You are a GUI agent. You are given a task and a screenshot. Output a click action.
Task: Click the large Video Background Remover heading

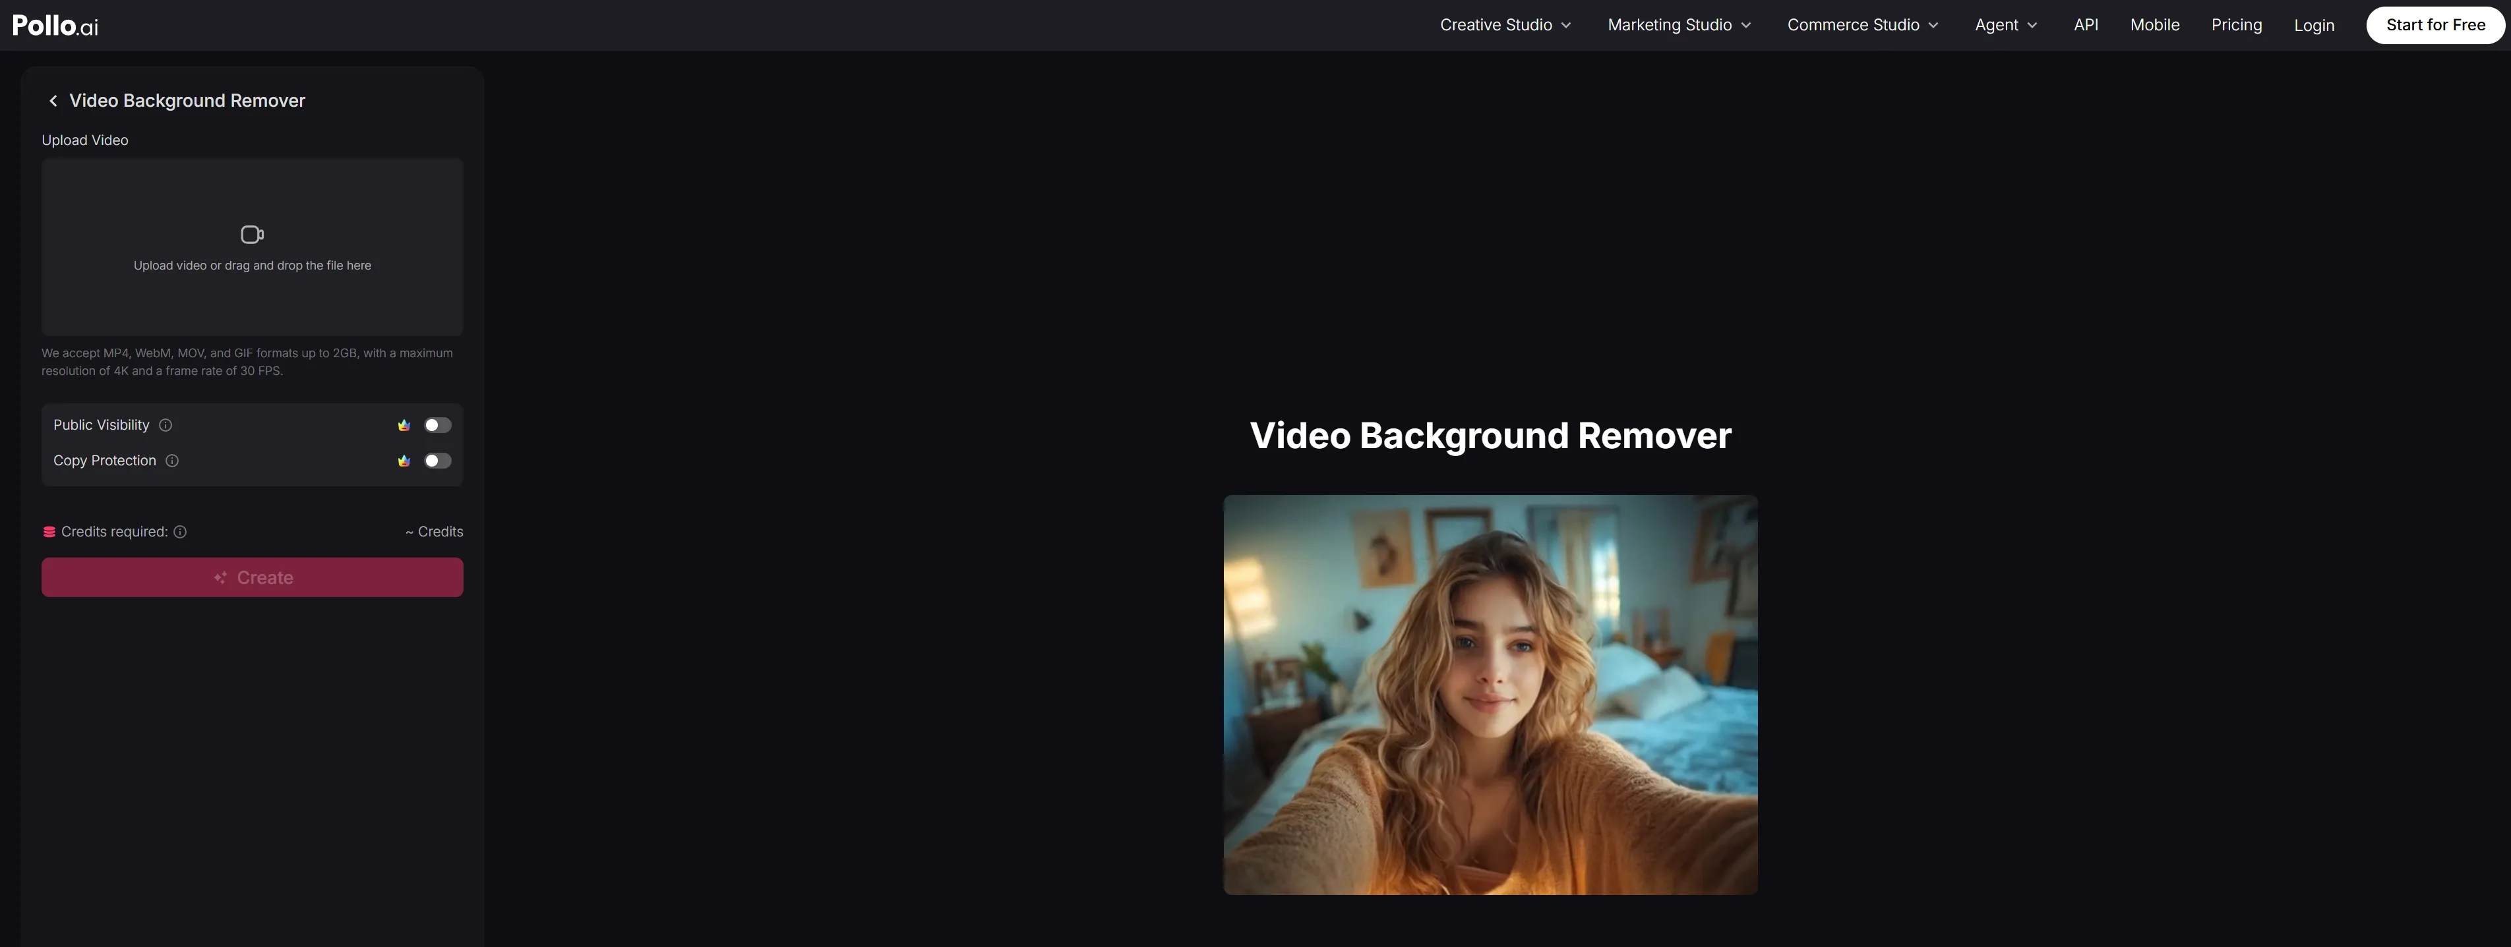(1490, 436)
